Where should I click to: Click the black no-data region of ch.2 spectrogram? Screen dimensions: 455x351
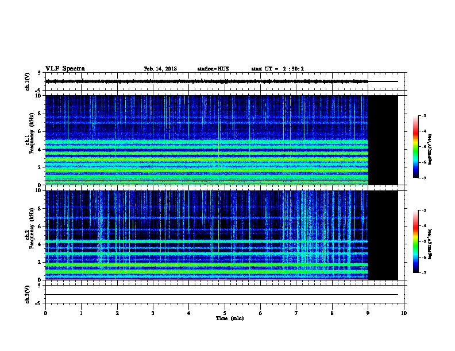tap(383, 235)
